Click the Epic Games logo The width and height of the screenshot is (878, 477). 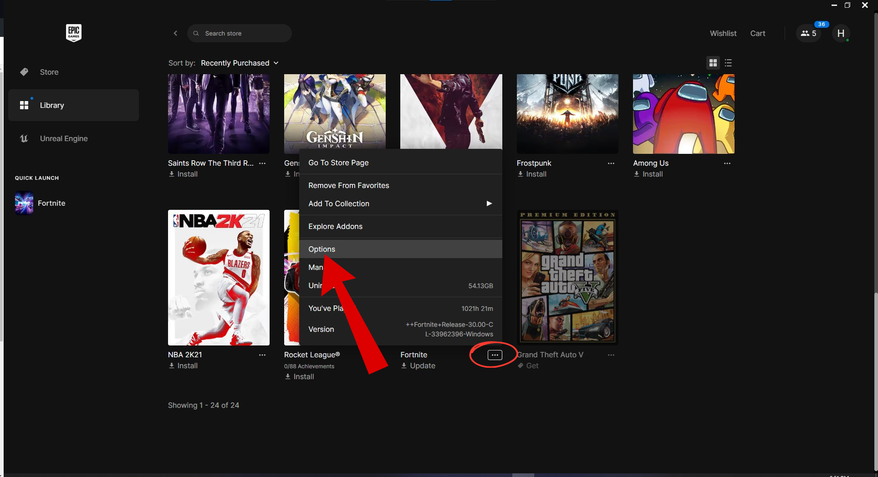tap(73, 33)
